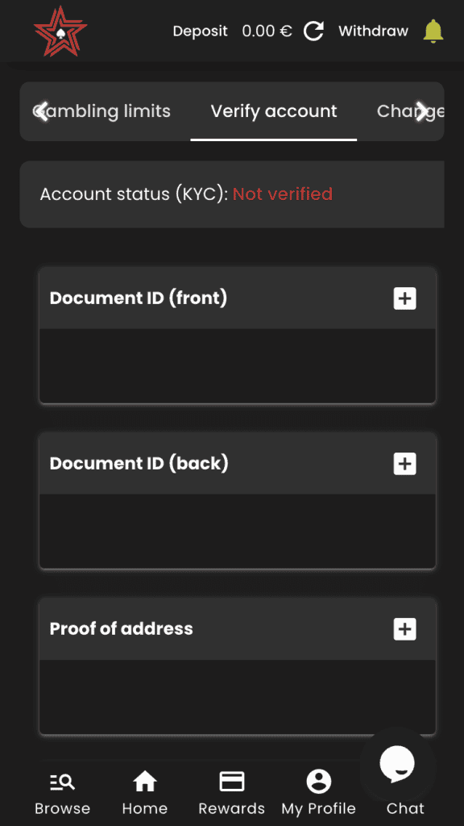Click the 0.00 € balance amount
Viewport: 464px width, 826px height.
(x=267, y=31)
